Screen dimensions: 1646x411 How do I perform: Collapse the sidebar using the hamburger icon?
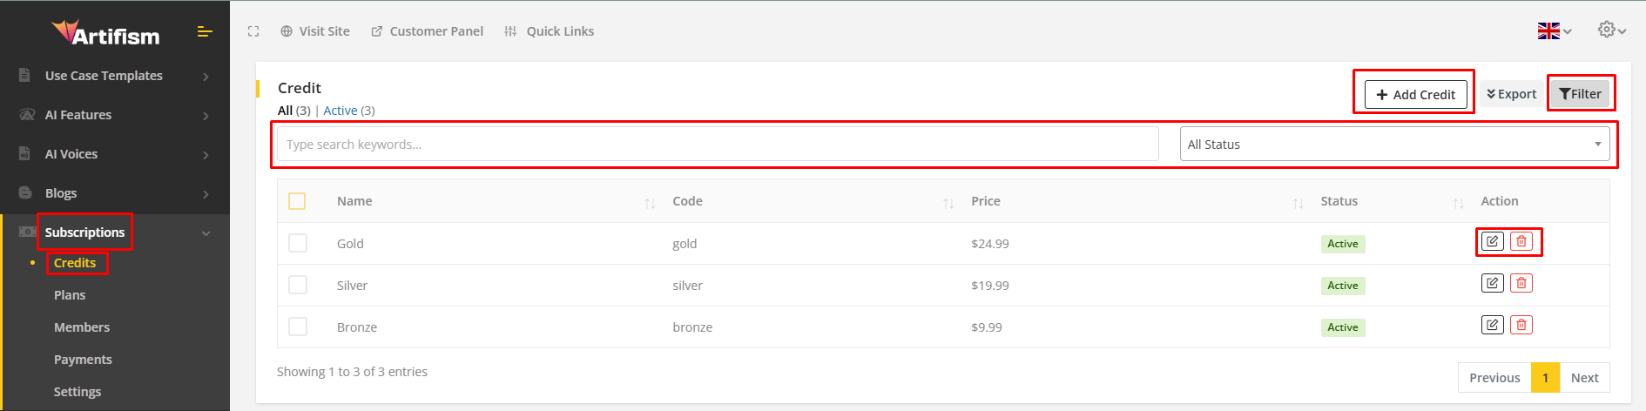click(205, 32)
